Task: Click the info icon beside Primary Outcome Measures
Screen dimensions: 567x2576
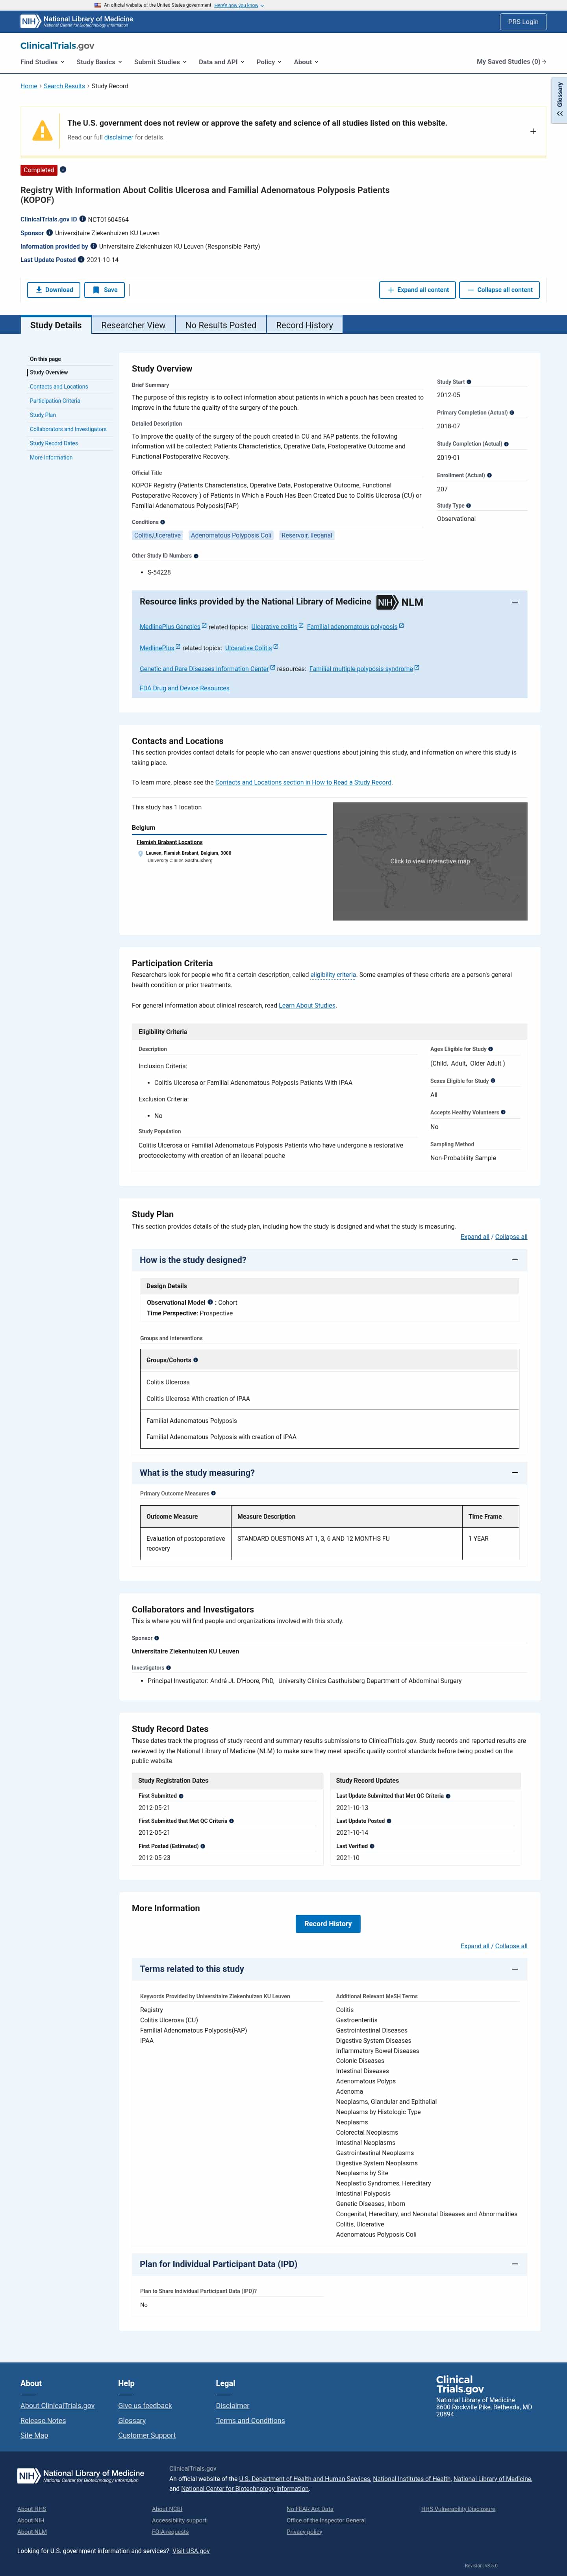Action: (x=213, y=1493)
